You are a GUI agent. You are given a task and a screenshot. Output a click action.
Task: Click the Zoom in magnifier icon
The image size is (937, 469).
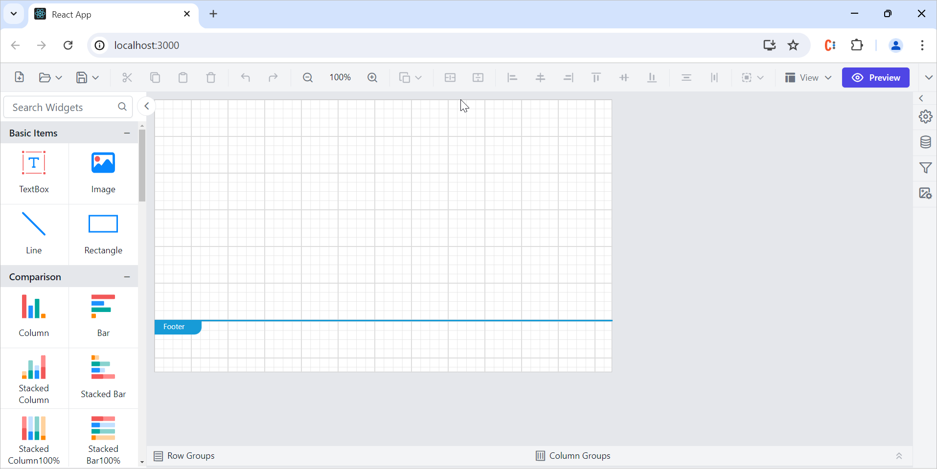pos(372,77)
